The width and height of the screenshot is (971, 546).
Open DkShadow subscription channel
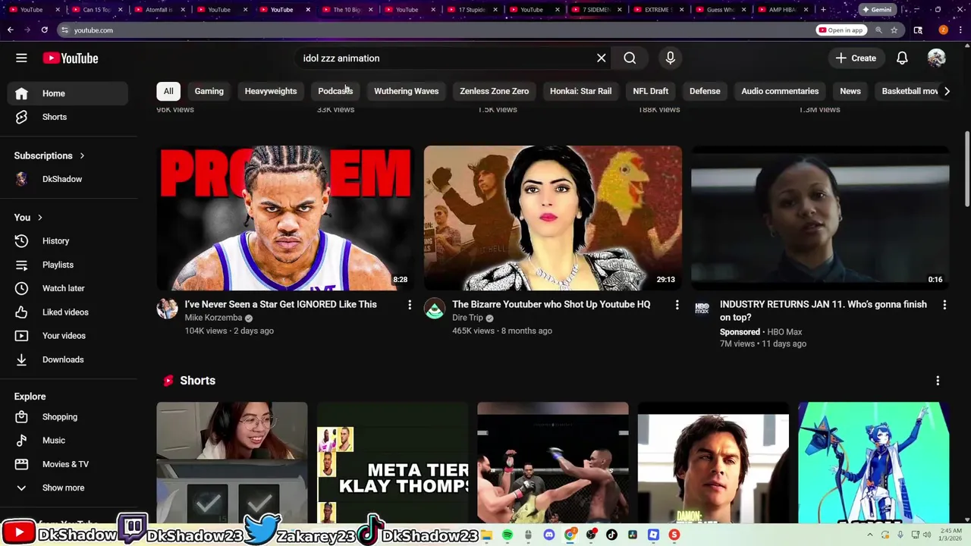pyautogui.click(x=69, y=179)
